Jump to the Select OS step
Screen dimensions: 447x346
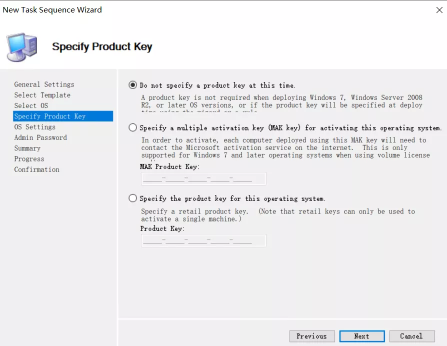pyautogui.click(x=31, y=105)
